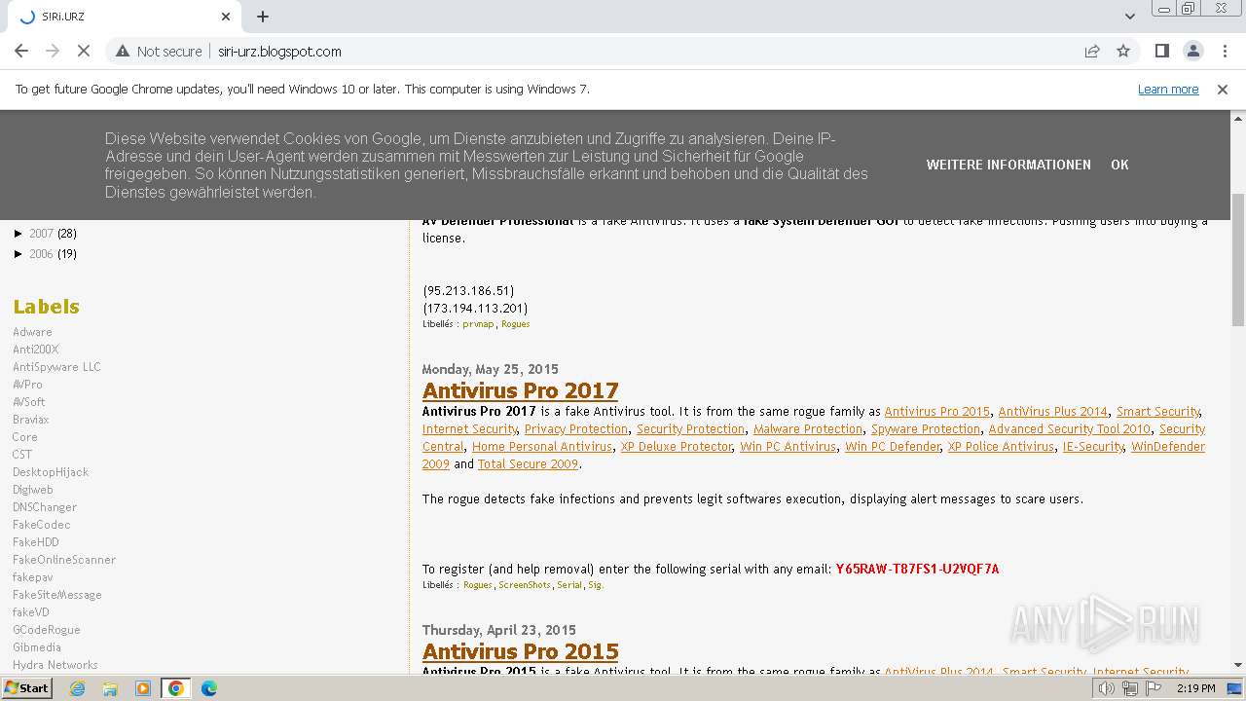Open the FakeOnlineScanner label
Viewport: 1246px width, 701px height.
[64, 560]
